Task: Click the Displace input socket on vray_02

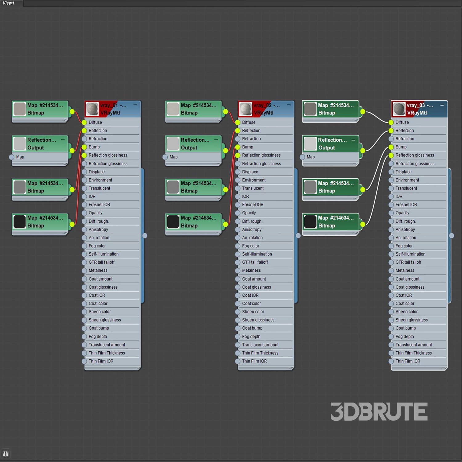Action: 237,172
